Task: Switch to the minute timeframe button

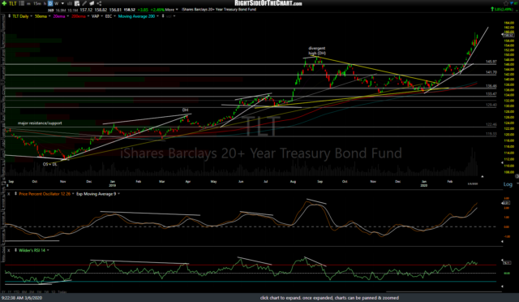Action: tap(28, 3)
